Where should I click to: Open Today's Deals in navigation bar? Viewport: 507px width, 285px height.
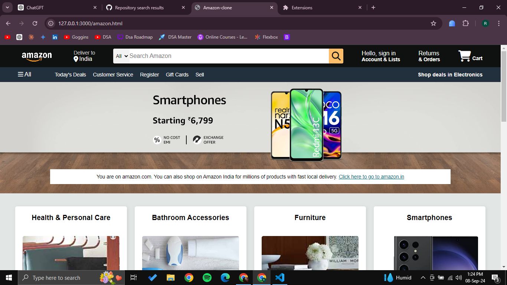tap(70, 75)
